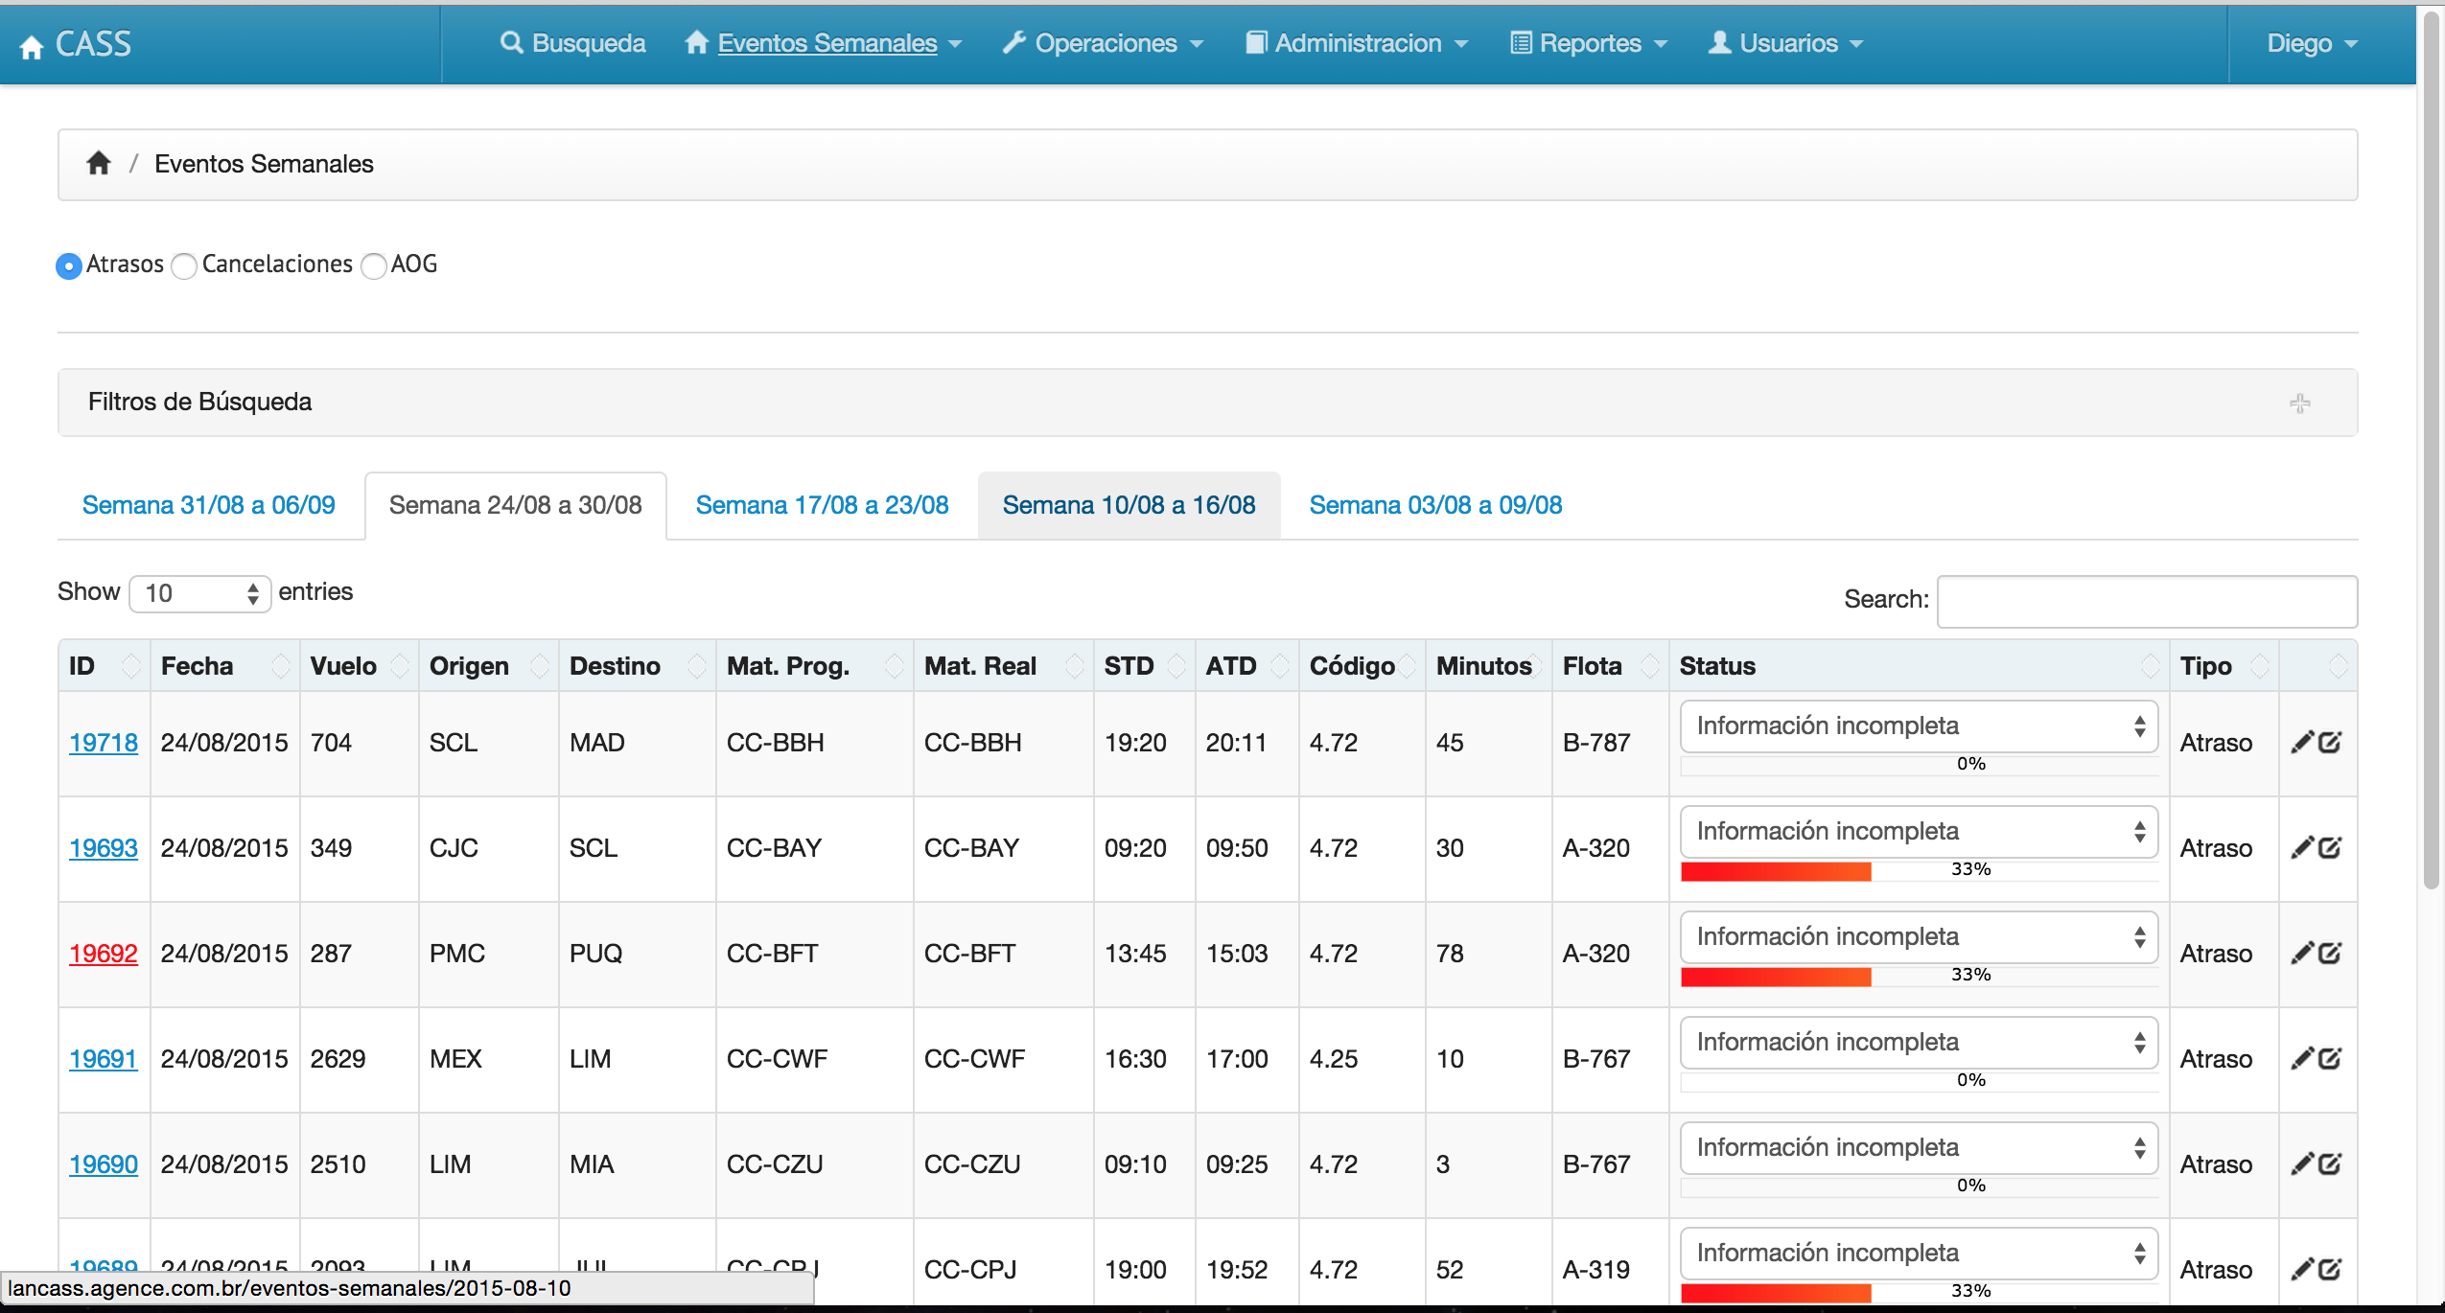Click the breadcrumb home icon
Screen dimensions: 2445x1313
(99, 163)
